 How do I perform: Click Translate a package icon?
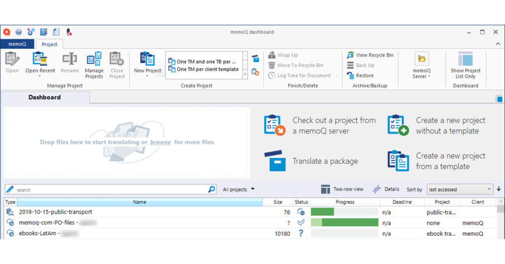coord(275,161)
